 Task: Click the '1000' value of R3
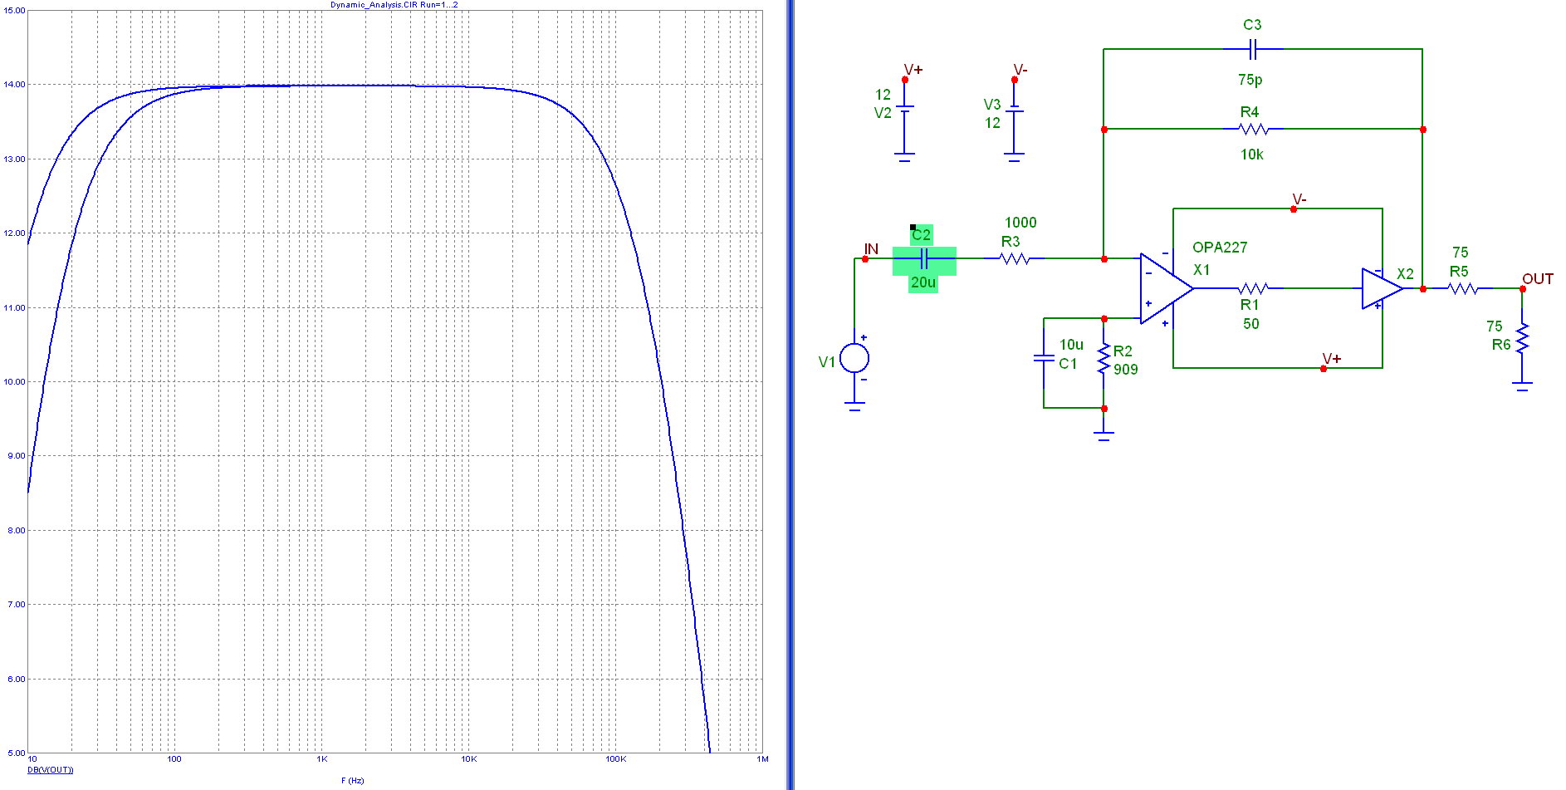pyautogui.click(x=1020, y=223)
